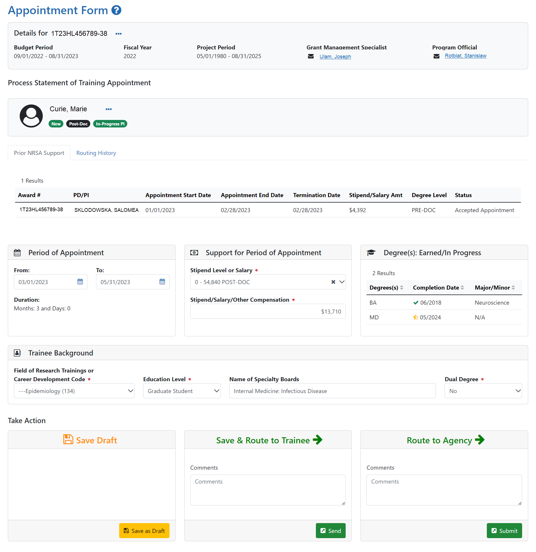This screenshot has height=552, width=536.
Task: Click the New badge
Action: (56, 124)
